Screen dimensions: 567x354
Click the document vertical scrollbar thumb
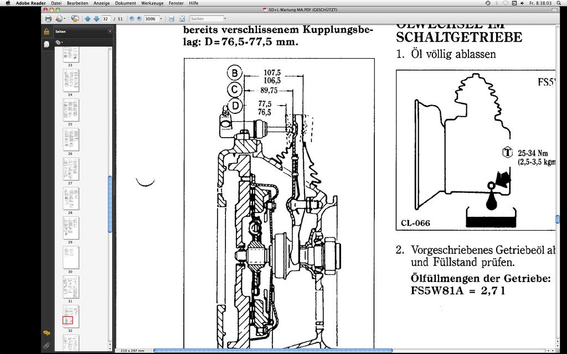557,219
